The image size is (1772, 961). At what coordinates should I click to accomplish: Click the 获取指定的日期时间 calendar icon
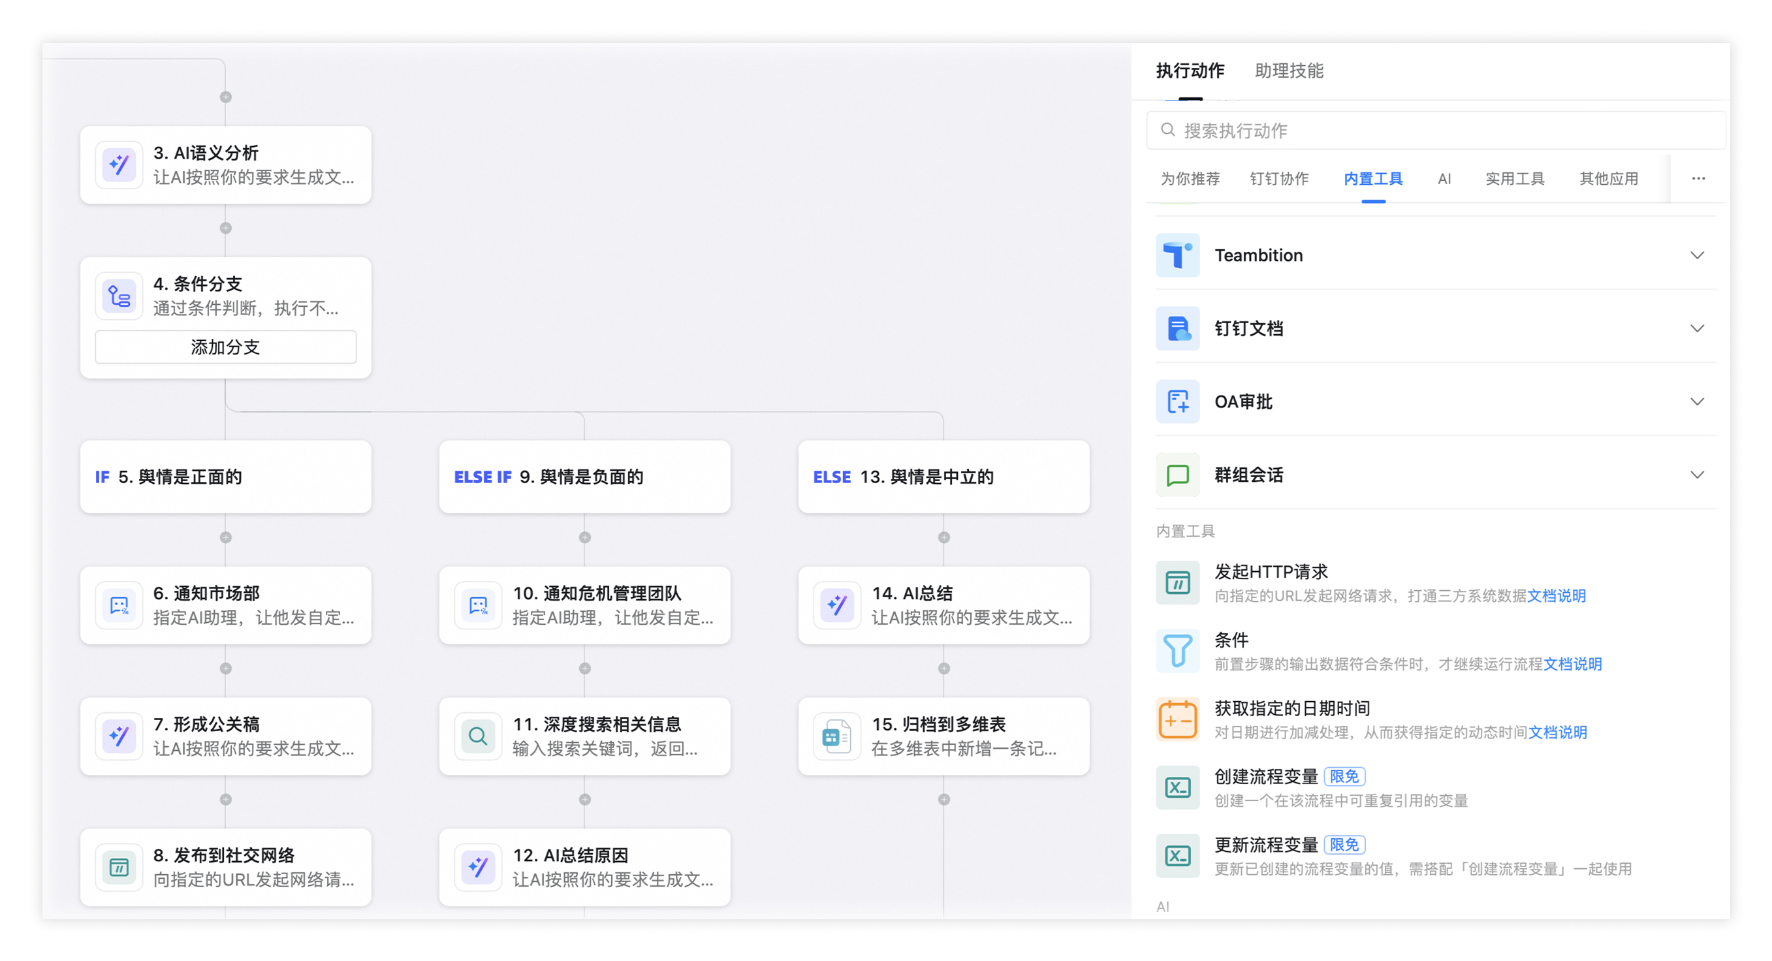[1177, 719]
